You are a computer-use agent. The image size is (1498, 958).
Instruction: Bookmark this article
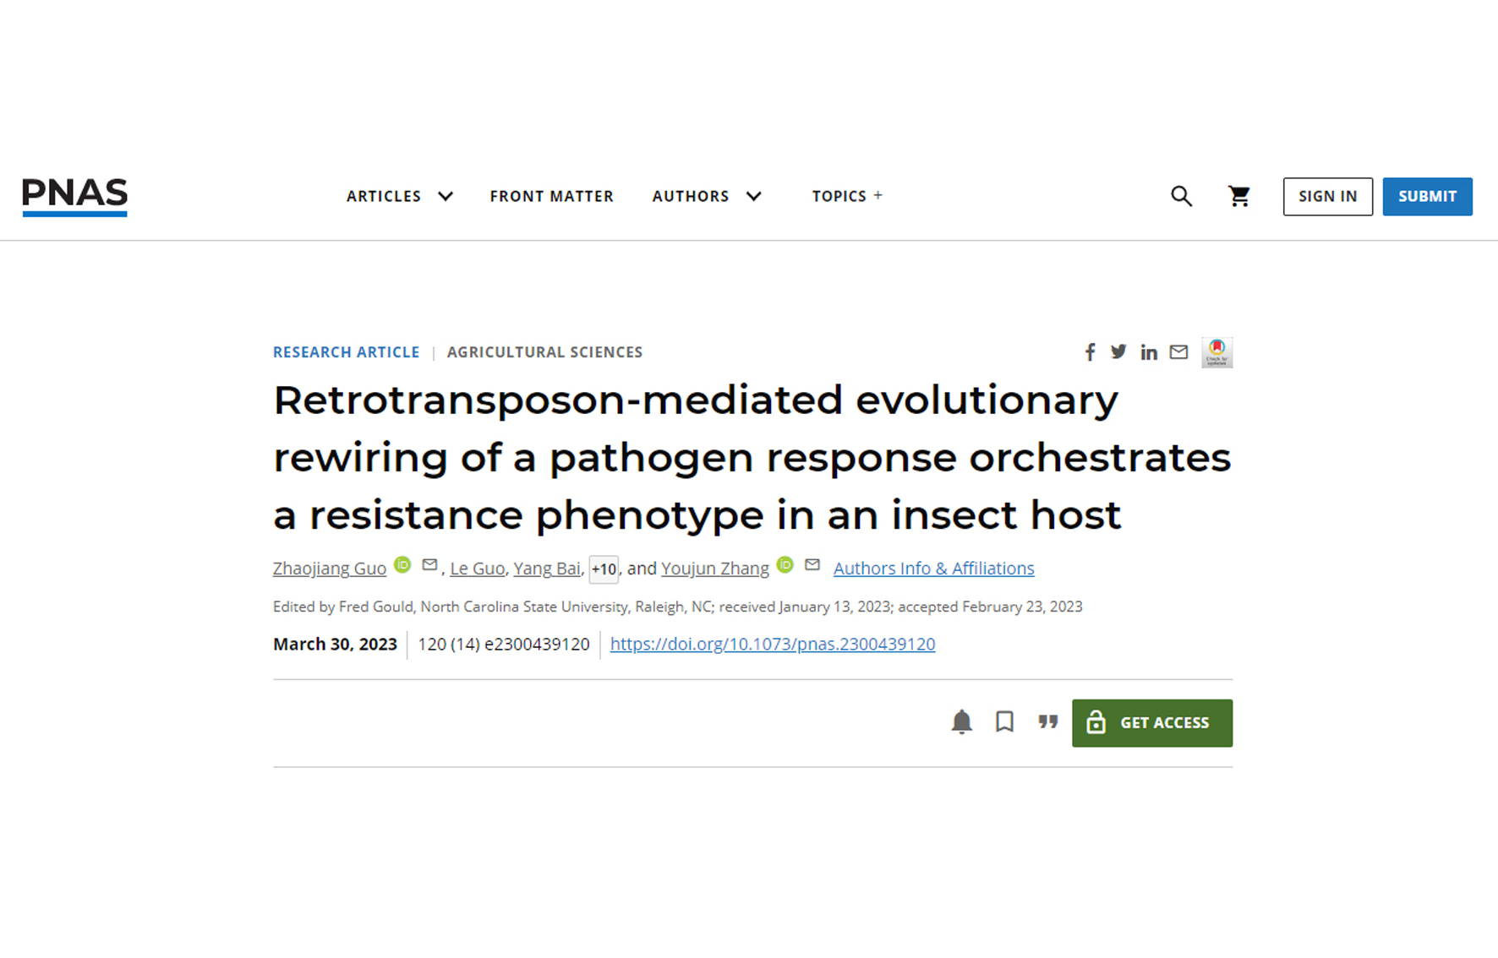tap(1004, 722)
